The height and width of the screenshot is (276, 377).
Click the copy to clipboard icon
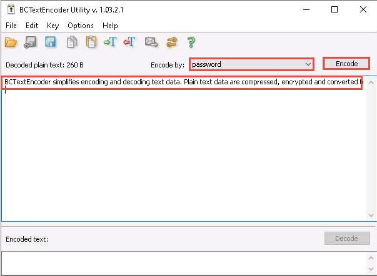pyautogui.click(x=71, y=42)
